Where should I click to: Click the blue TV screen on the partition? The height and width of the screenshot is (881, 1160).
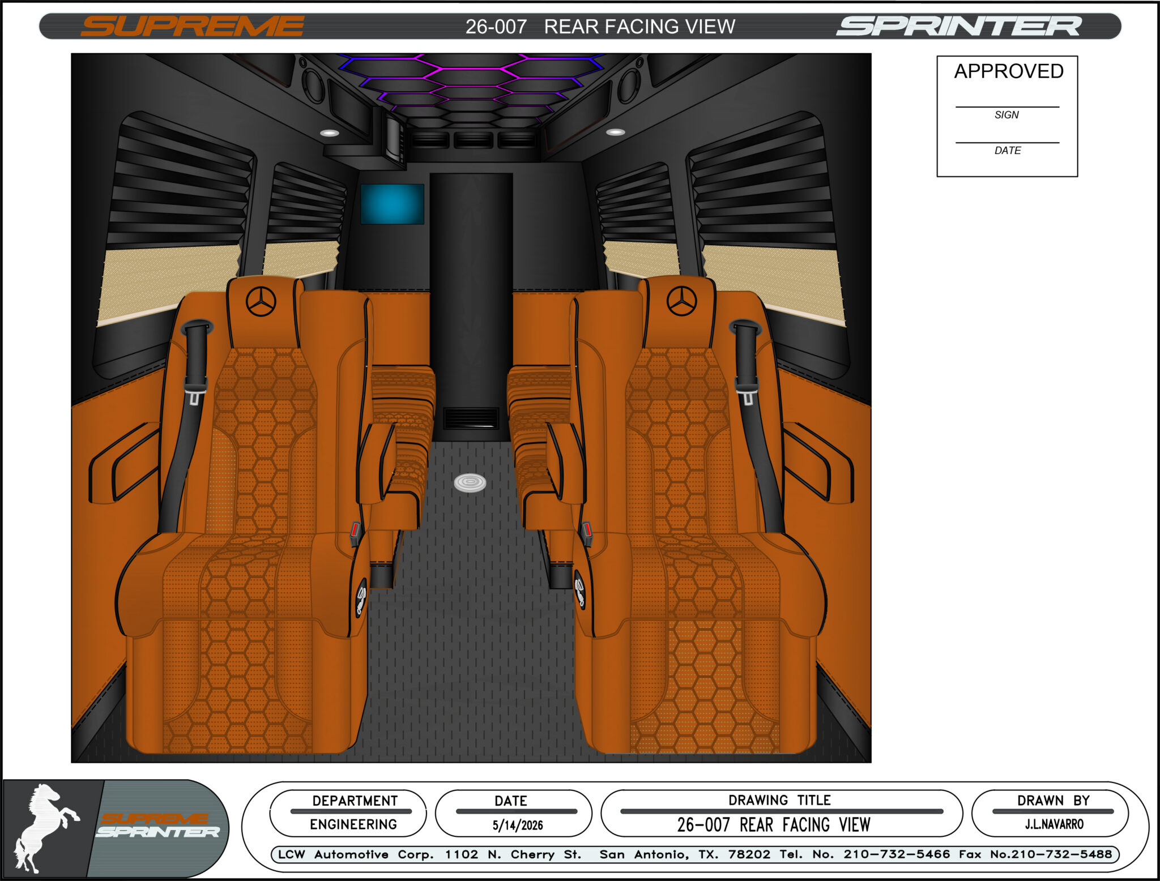(393, 204)
